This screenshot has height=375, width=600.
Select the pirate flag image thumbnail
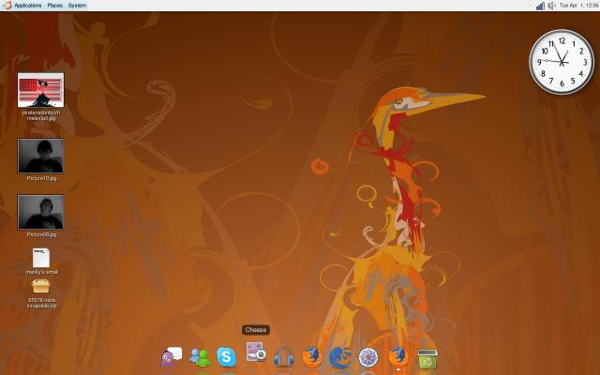pos(40,90)
